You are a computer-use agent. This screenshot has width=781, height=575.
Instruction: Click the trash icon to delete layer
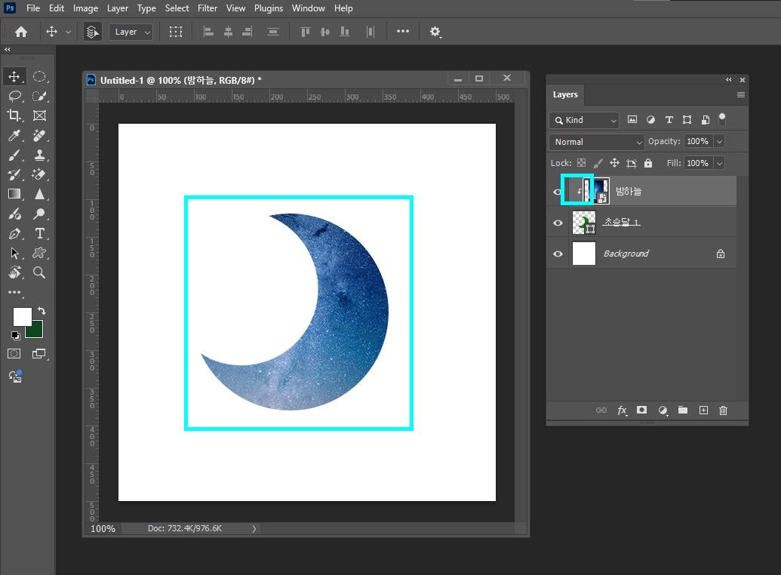click(723, 410)
